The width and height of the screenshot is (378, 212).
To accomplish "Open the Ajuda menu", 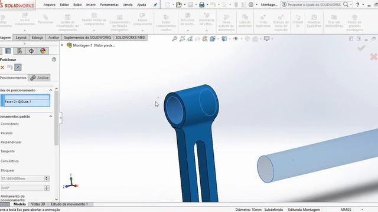I will pos(141,5).
